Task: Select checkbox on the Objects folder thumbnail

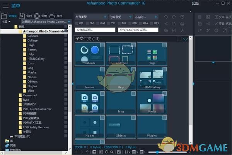Action: (x=134, y=118)
